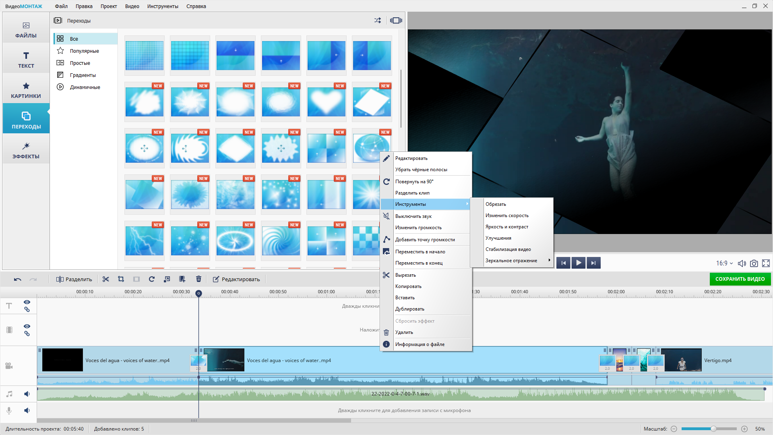Mute the microphone track speaker icon

(27, 410)
